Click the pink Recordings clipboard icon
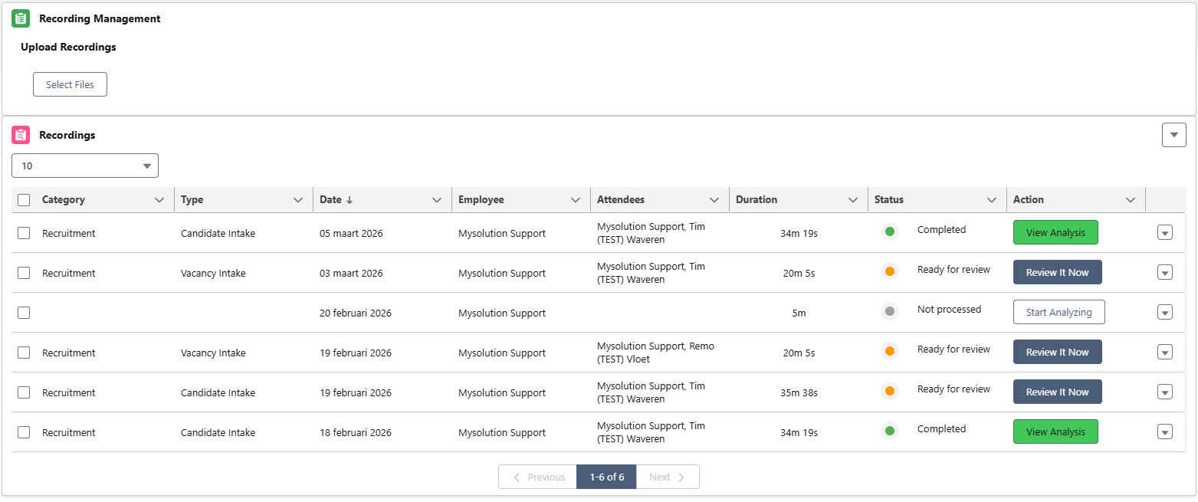This screenshot has height=502, width=1198. (x=21, y=135)
